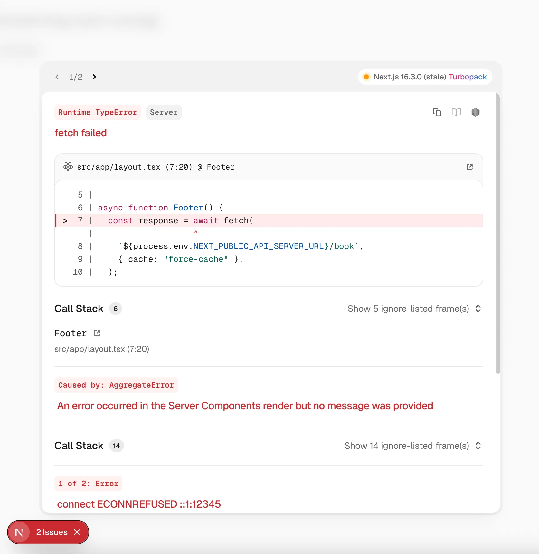Open Node.js debugger hexagon icon
539x554 pixels.
click(476, 112)
